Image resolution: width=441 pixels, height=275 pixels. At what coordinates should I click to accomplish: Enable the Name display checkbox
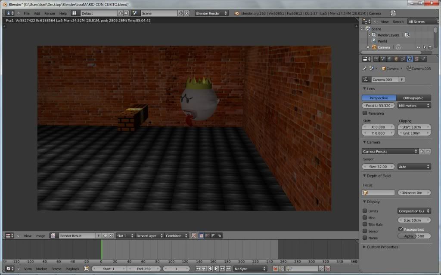pos(365,238)
